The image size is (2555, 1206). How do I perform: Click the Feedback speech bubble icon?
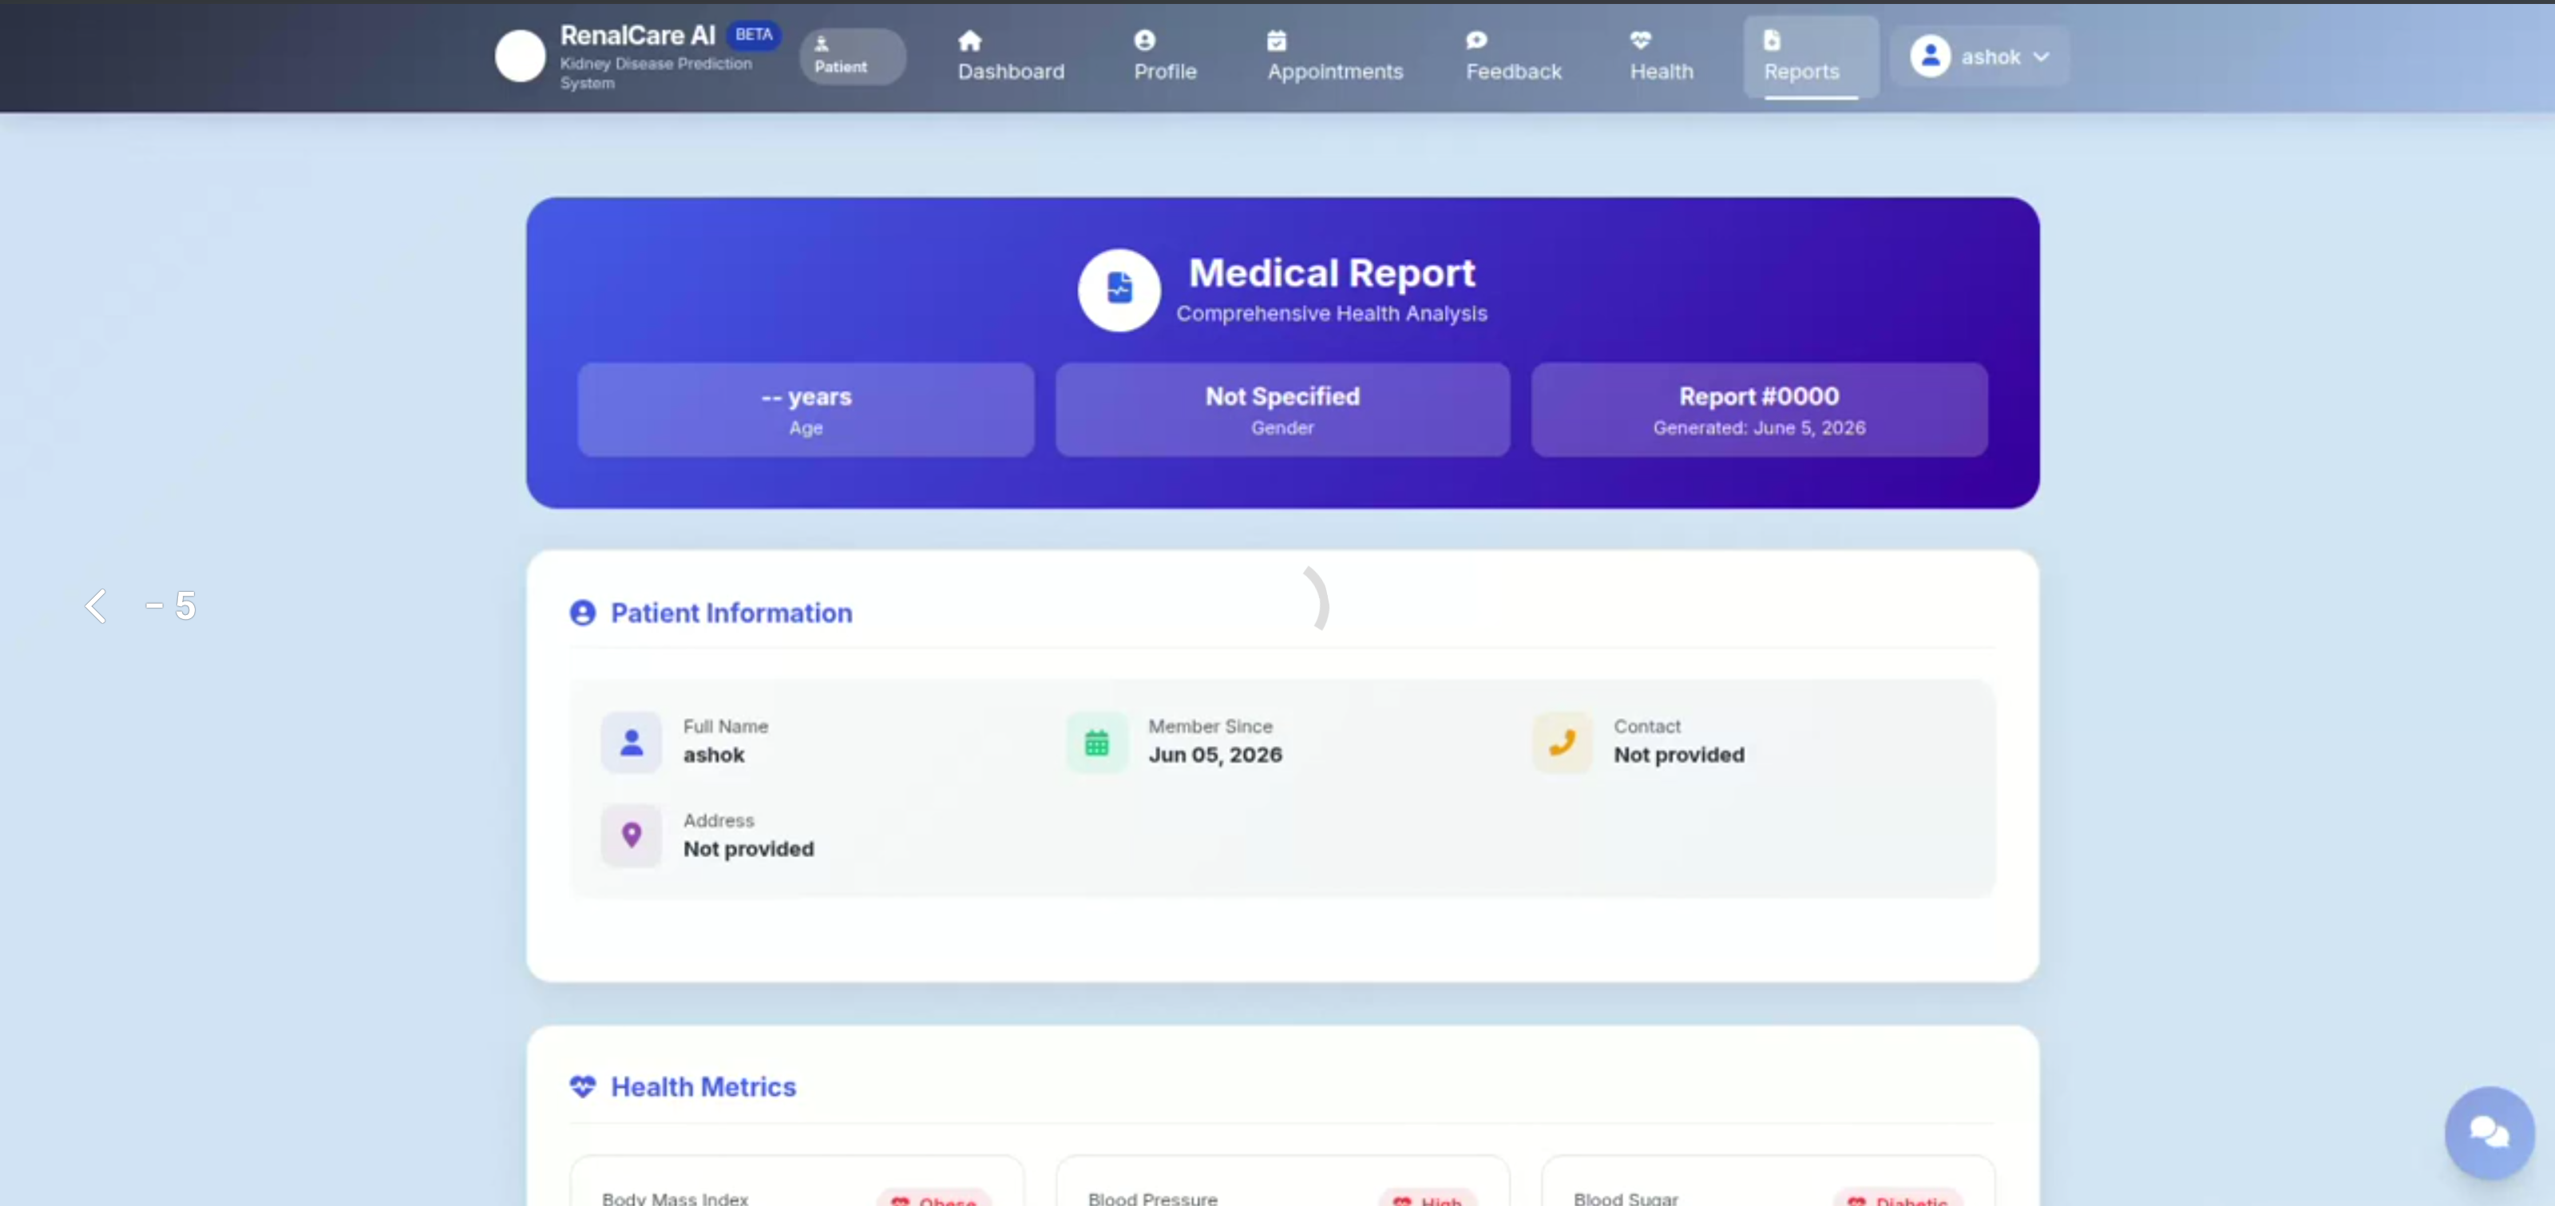pos(1476,41)
